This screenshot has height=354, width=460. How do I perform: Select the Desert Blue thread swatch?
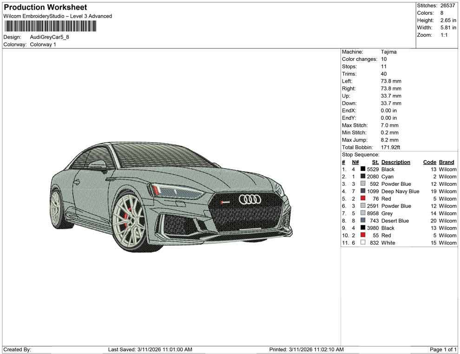(362, 221)
